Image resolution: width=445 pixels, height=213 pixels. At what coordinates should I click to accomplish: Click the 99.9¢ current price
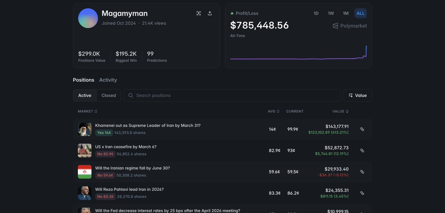(293, 129)
